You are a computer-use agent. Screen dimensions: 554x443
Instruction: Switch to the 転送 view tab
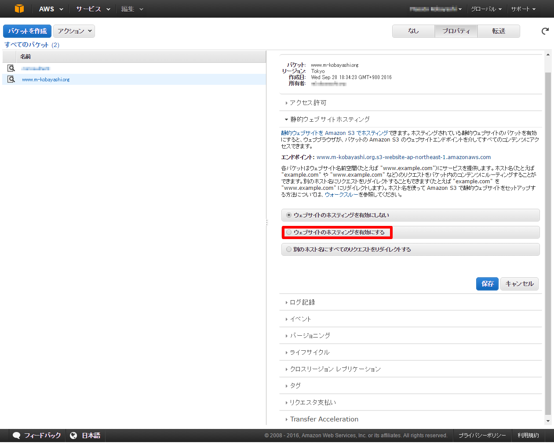tap(499, 31)
